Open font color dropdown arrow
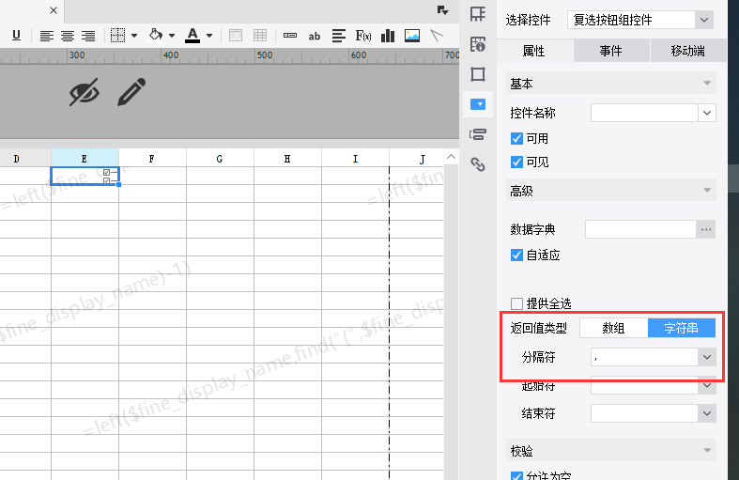739x480 pixels. 209,36
